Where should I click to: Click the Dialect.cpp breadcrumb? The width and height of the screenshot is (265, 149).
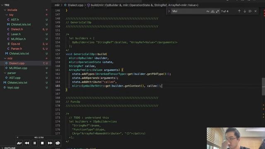(x=75, y=5)
